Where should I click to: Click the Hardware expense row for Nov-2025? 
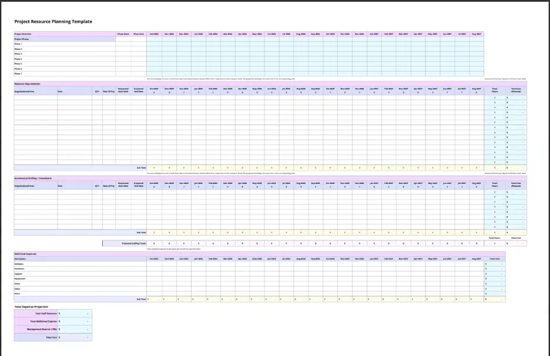pyautogui.click(x=168, y=268)
